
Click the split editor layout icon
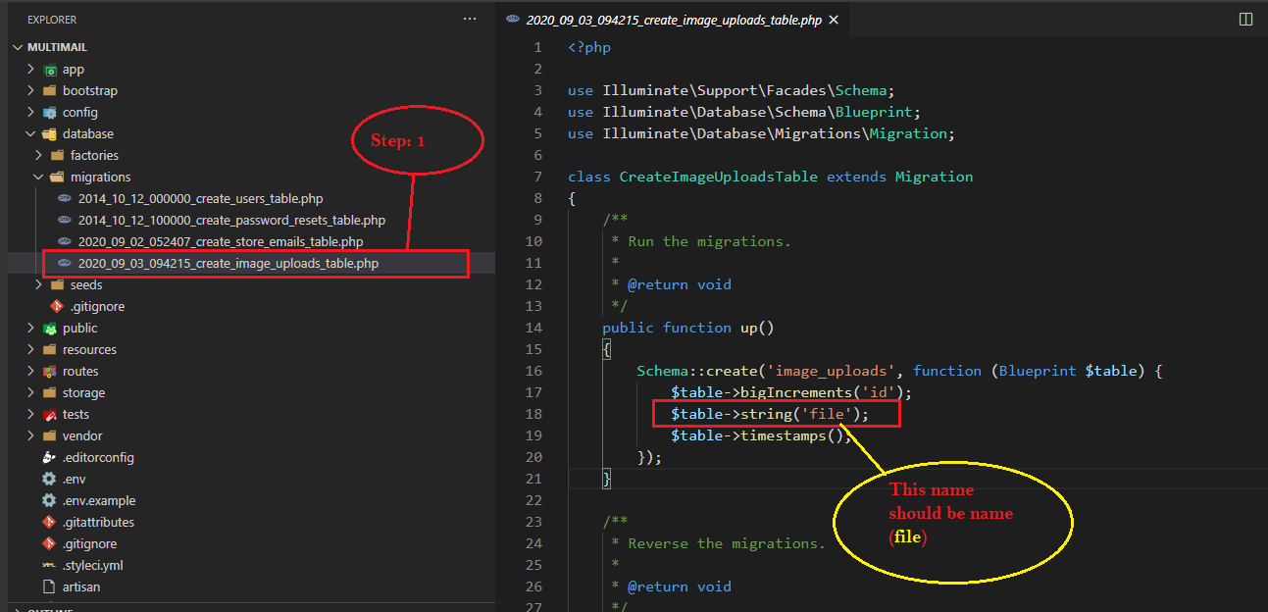pyautogui.click(x=1245, y=20)
